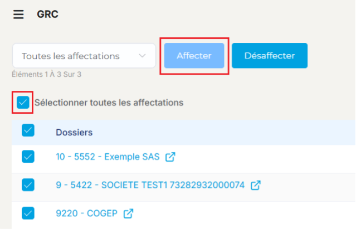Click the Éléments 1 À 3 Sur 3 counter
This screenshot has height=229, width=356.
47,75
